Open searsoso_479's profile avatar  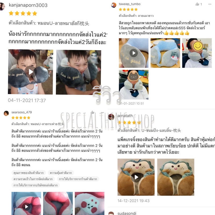6,113
